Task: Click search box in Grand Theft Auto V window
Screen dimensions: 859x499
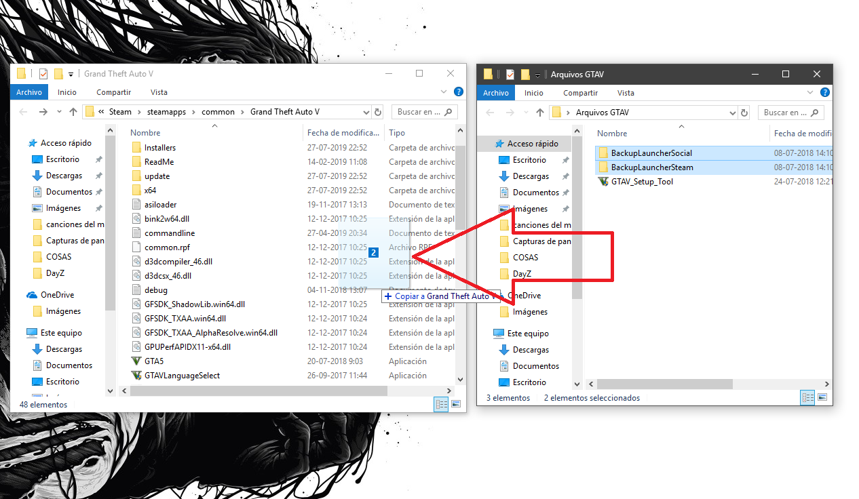Action: tap(425, 112)
